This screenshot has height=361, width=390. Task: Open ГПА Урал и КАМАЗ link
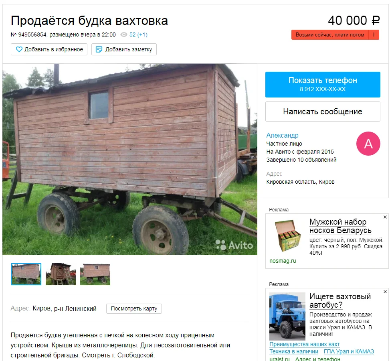pyautogui.click(x=349, y=351)
